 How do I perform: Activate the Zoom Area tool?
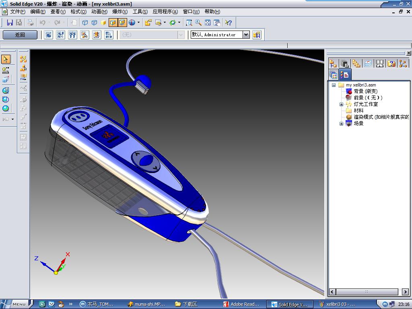189,23
